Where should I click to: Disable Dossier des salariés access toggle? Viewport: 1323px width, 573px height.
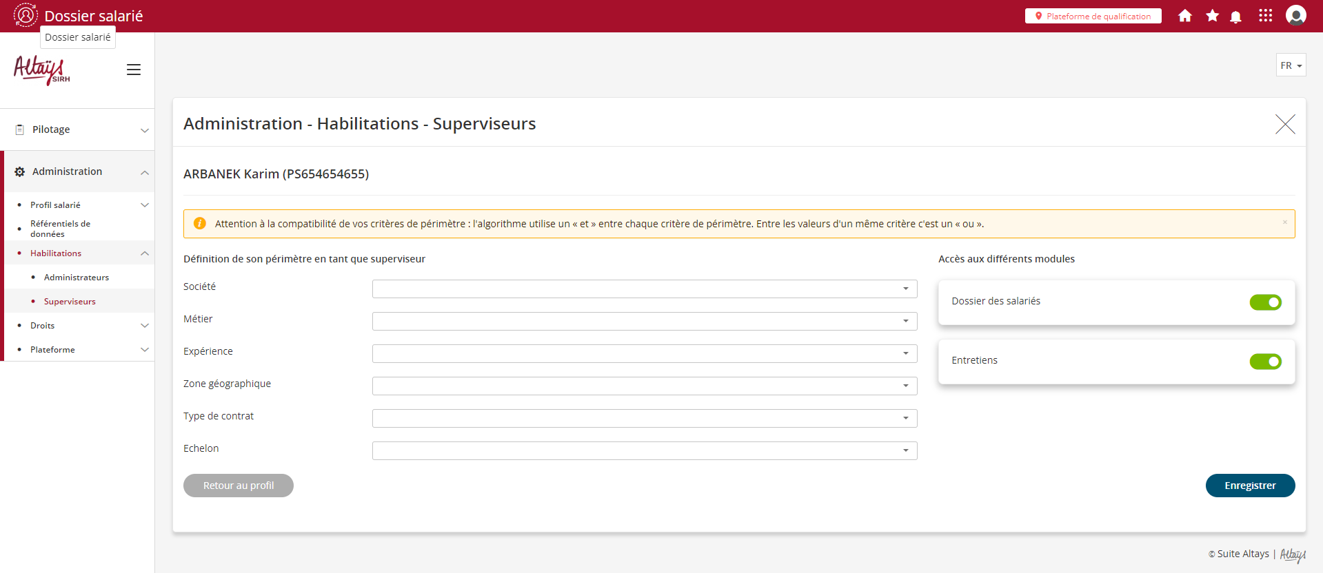pos(1265,302)
